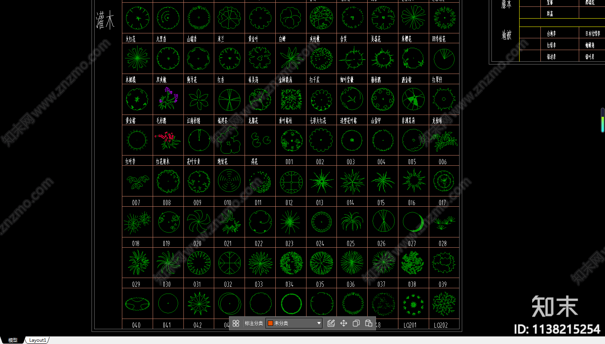Click the 九里香 label text
Screen dimensions: 605x344
click(x=161, y=39)
